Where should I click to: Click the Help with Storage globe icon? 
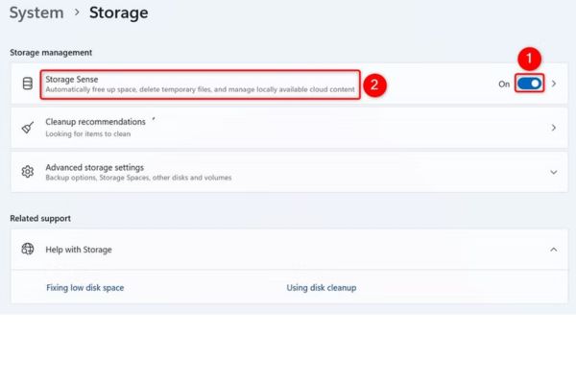pyautogui.click(x=28, y=250)
